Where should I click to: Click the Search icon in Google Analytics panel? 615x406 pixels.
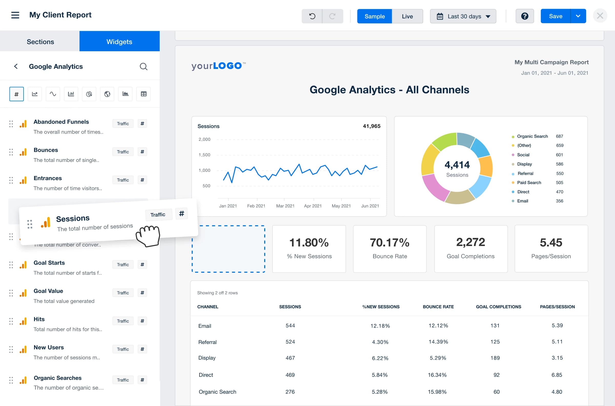(x=143, y=67)
